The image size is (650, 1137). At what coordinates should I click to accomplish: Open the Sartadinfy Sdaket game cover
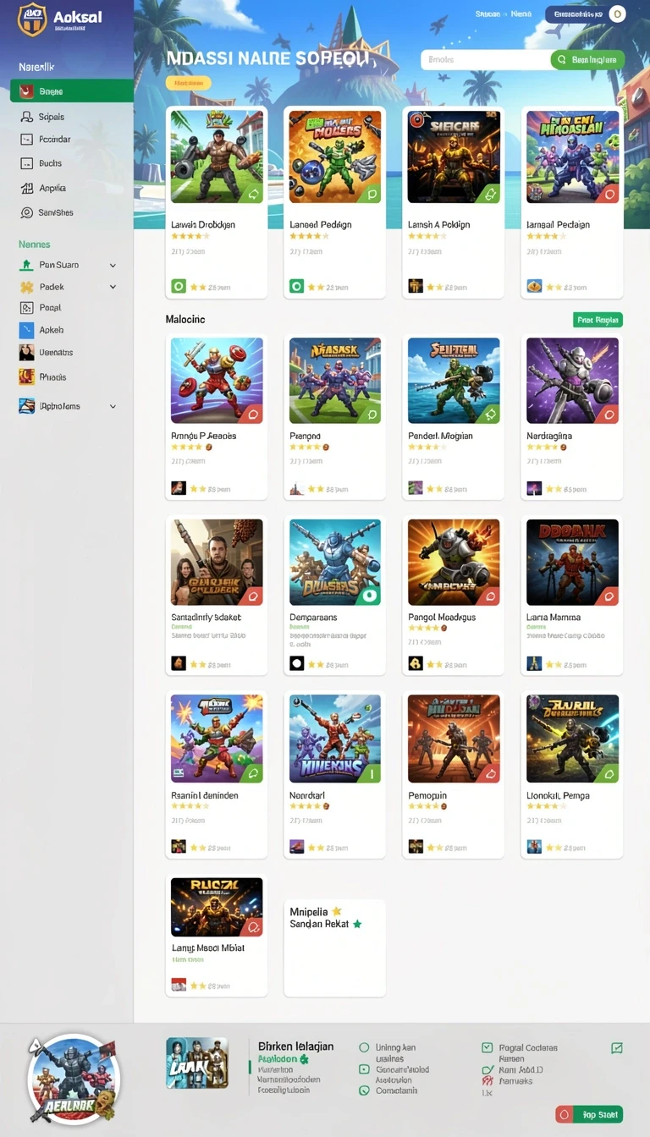(x=217, y=563)
